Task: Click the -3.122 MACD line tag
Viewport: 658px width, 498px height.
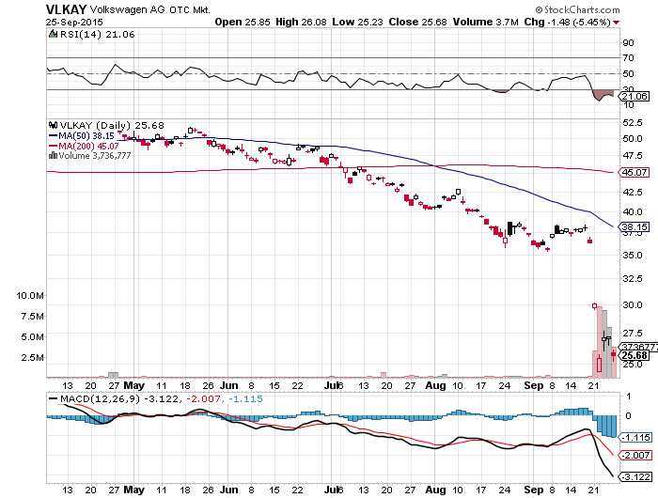Action: click(x=636, y=477)
